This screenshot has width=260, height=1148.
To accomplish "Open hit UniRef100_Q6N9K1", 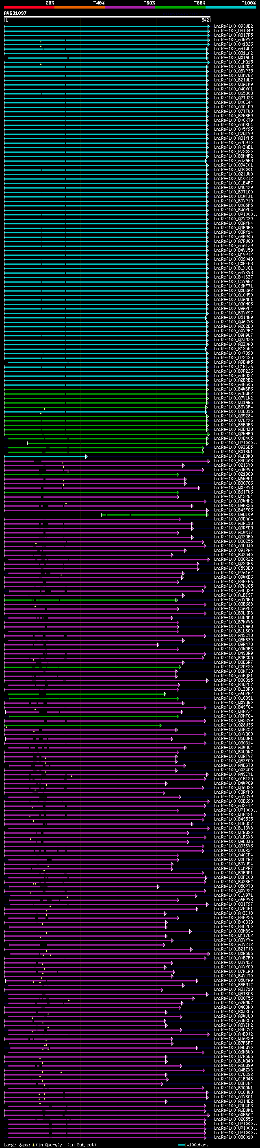I will click(x=233, y=479).
